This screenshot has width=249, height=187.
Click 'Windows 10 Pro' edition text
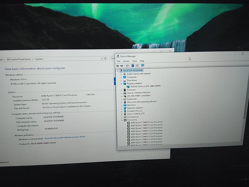pos(18,79)
